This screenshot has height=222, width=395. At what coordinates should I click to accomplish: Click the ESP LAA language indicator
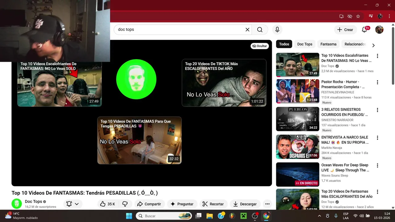coord(346,216)
